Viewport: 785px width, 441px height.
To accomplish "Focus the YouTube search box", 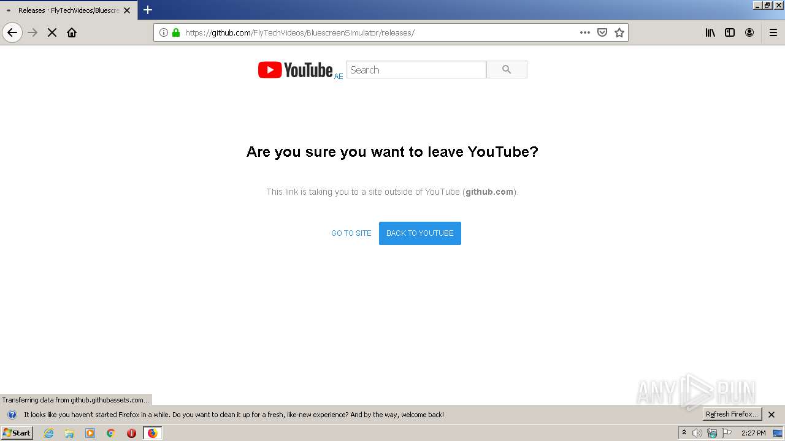I will pos(416,70).
